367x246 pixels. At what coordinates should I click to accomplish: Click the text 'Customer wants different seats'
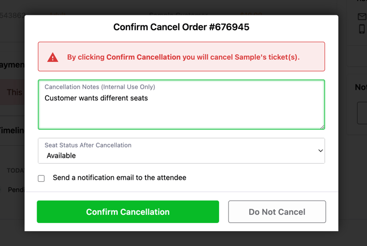click(x=96, y=98)
